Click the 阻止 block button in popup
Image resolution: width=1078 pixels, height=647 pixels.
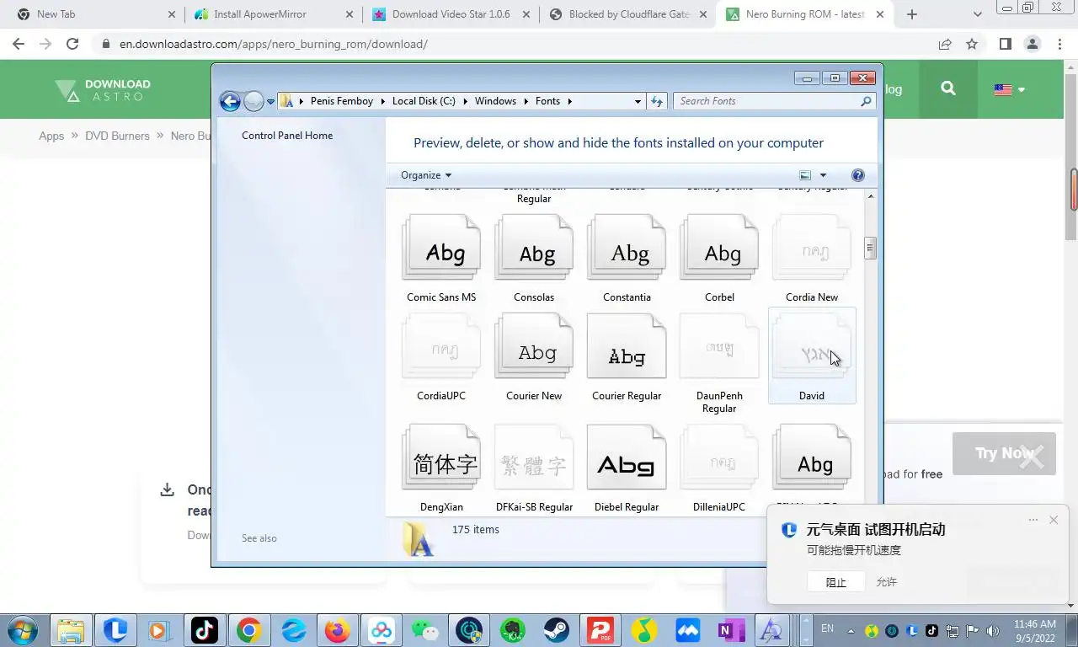coord(836,582)
